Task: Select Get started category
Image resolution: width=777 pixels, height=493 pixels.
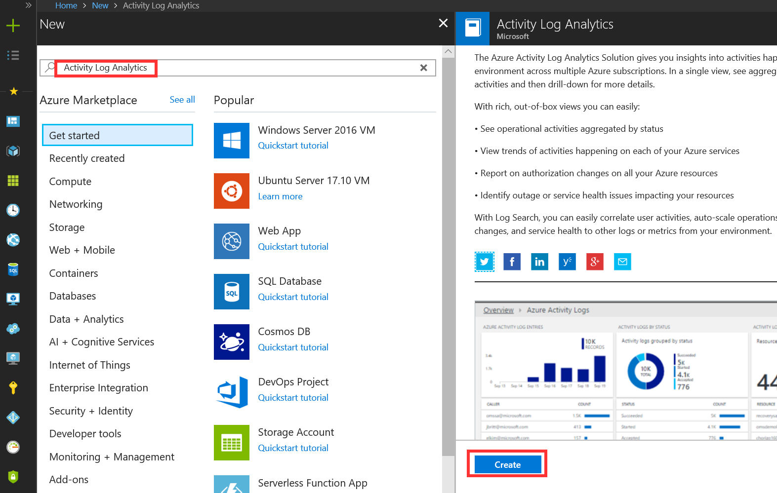Action: 118,135
